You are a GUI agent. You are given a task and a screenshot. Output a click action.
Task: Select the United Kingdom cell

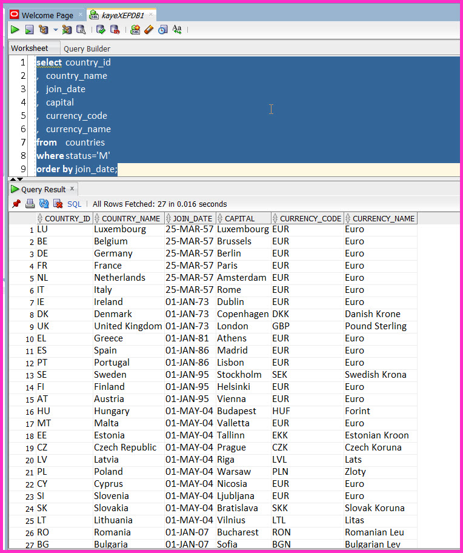click(x=128, y=326)
